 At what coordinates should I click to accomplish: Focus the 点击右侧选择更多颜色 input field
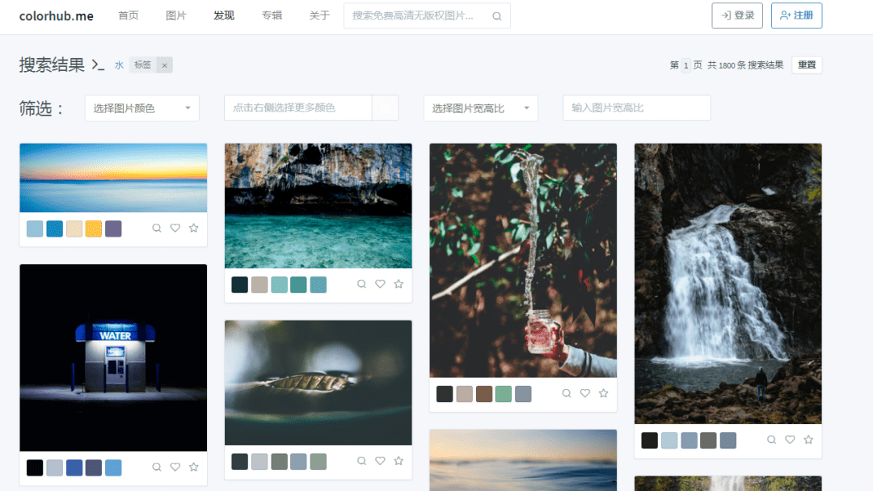(298, 108)
